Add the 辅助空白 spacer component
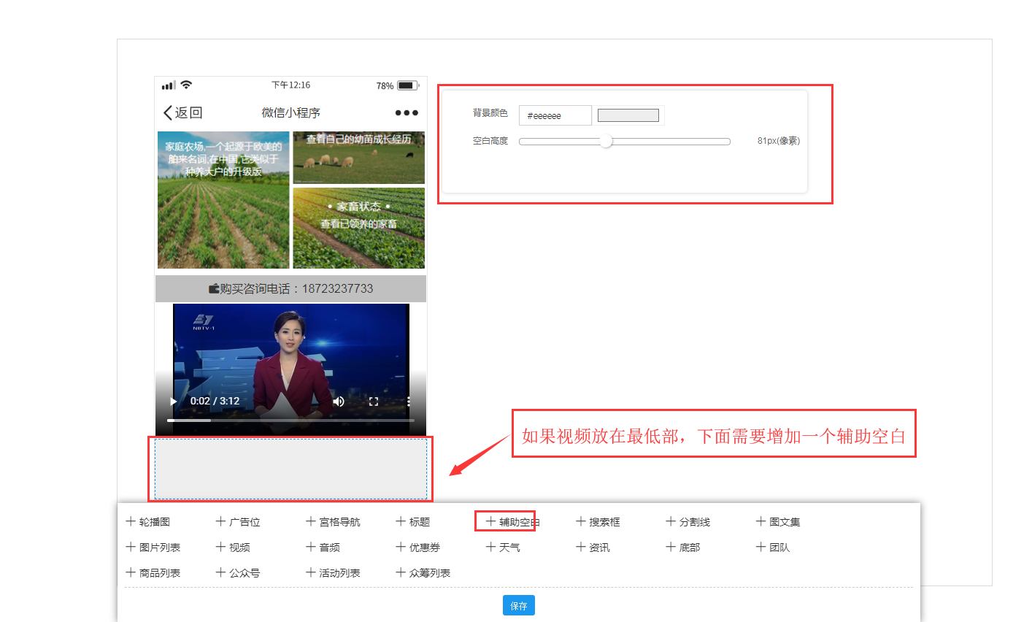 click(x=512, y=522)
